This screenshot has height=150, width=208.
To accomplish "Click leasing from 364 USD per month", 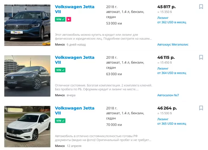I will click(x=172, y=71).
